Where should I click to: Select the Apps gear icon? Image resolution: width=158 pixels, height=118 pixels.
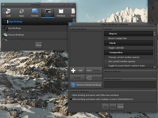click(22, 11)
